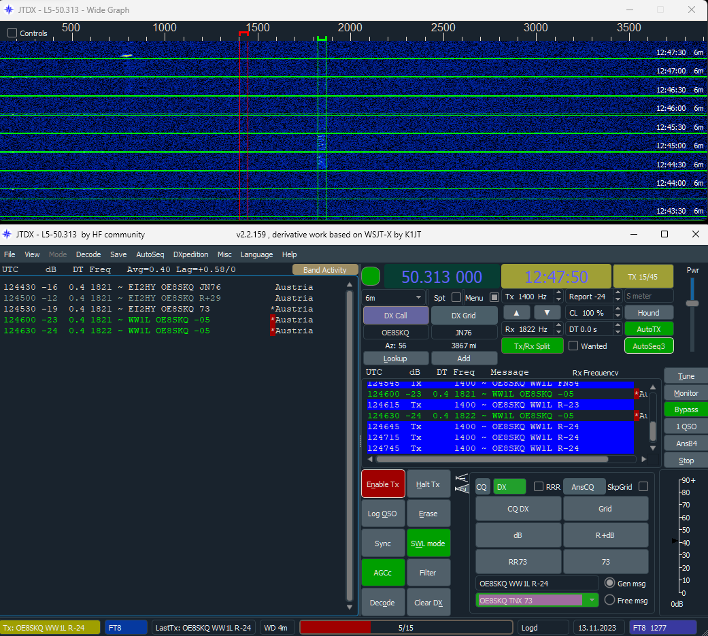Click the double-arrow message swap icon
Screen dimensions: 708x636
(461, 484)
